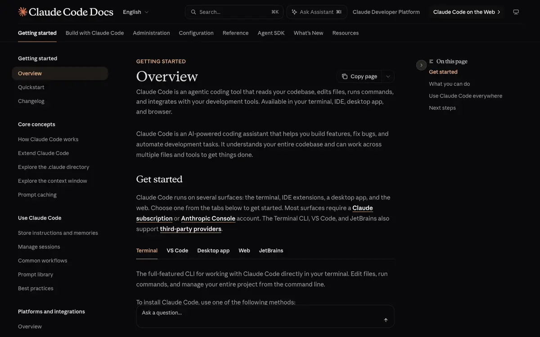Click the Core concepts sidebar heading
540x337 pixels.
tap(36, 124)
